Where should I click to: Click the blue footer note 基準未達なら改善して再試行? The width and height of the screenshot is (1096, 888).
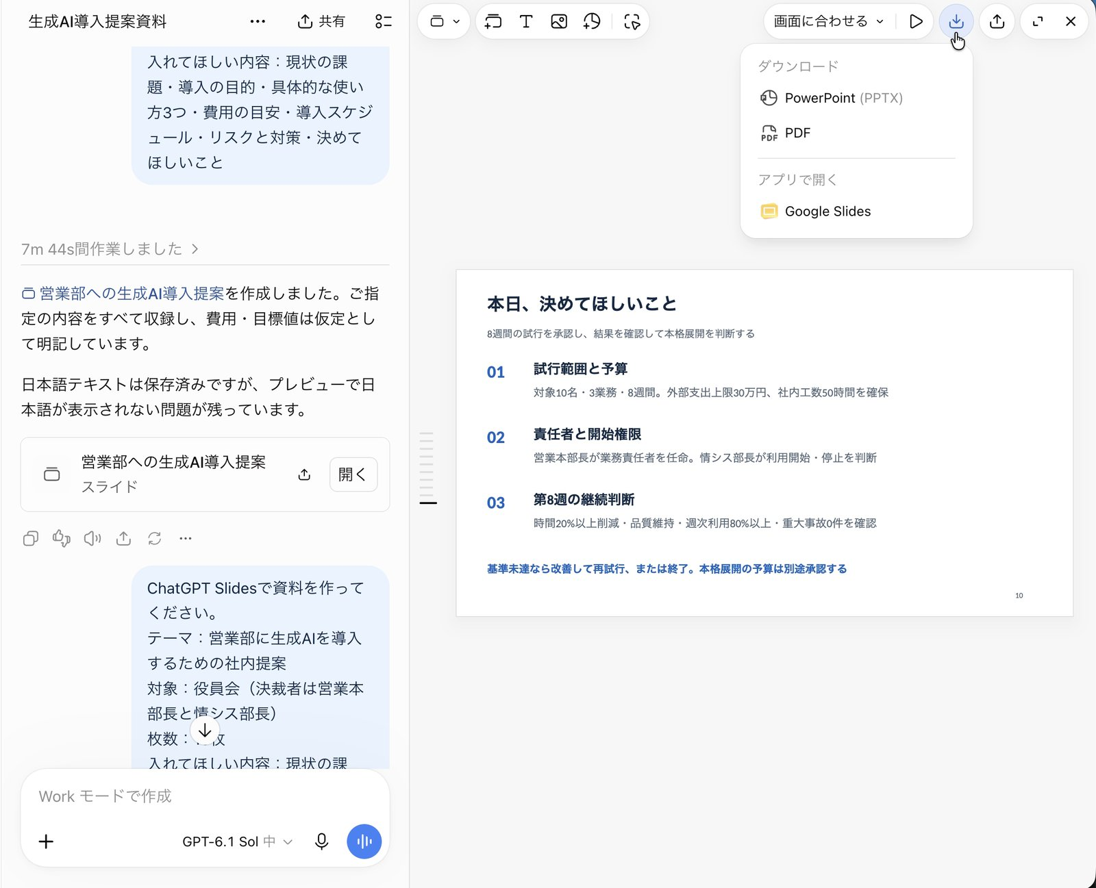point(667,569)
